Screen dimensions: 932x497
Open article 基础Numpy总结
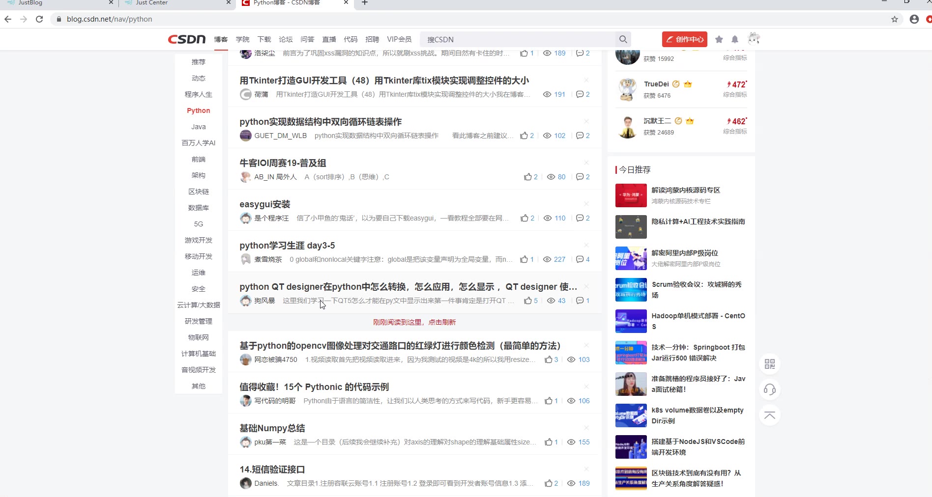click(272, 428)
